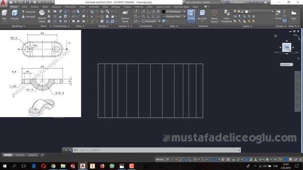
Task: Close the command line with X button
Action: coord(66,150)
